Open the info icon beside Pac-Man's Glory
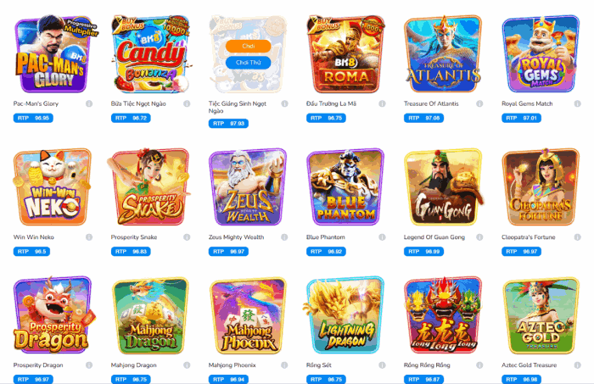The width and height of the screenshot is (594, 384). (x=89, y=103)
